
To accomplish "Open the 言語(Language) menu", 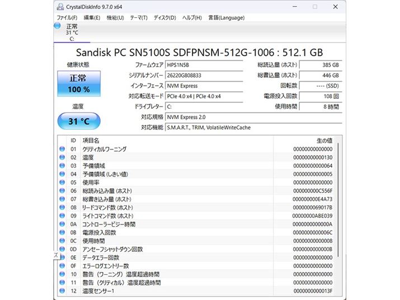I will 226,17.
